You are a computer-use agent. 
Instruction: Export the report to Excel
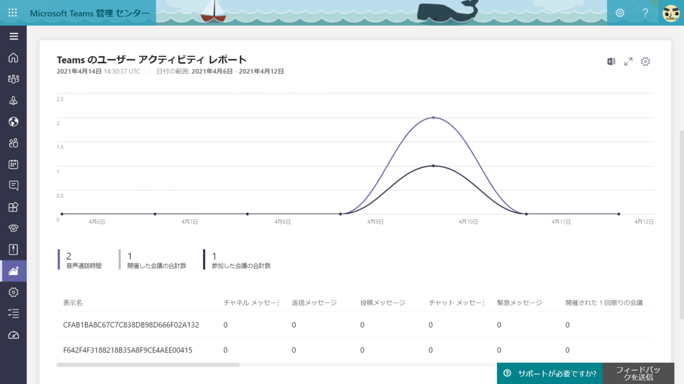(x=611, y=61)
